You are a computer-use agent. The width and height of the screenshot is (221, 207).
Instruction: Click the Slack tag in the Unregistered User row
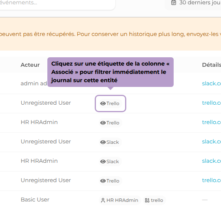pos(110,142)
